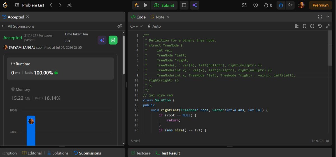Screen dimensions: 336x157
Task: Click the 'class Solution {' code line
Action: click(159, 100)
